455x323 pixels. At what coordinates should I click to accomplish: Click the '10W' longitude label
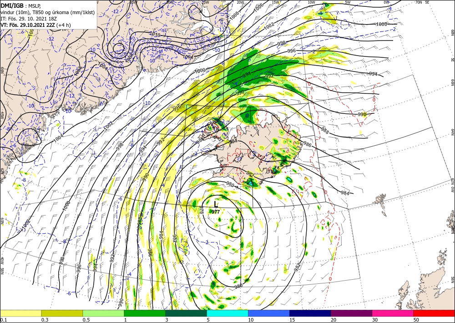(311, 2)
